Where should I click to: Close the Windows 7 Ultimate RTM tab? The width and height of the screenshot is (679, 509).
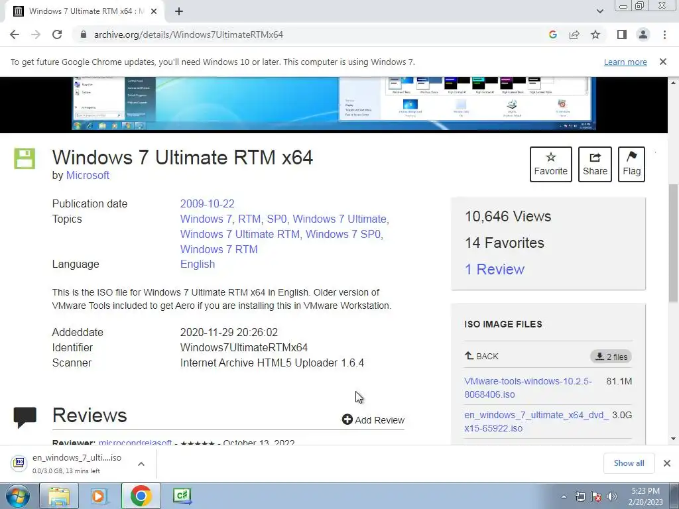coord(154,12)
